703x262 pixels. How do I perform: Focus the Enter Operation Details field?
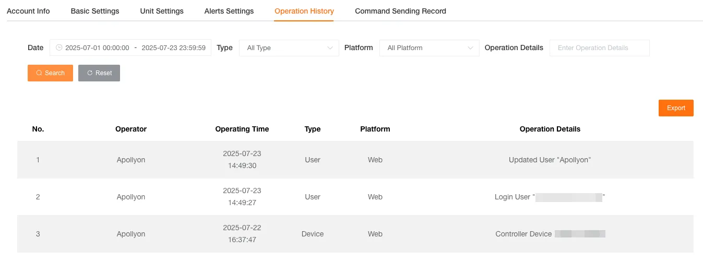[x=600, y=47]
